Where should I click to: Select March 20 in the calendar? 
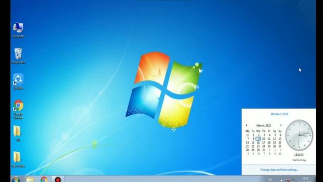pos(280,143)
